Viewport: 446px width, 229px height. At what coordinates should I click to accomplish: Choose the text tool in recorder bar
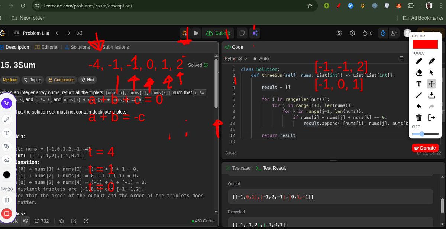click(6, 133)
